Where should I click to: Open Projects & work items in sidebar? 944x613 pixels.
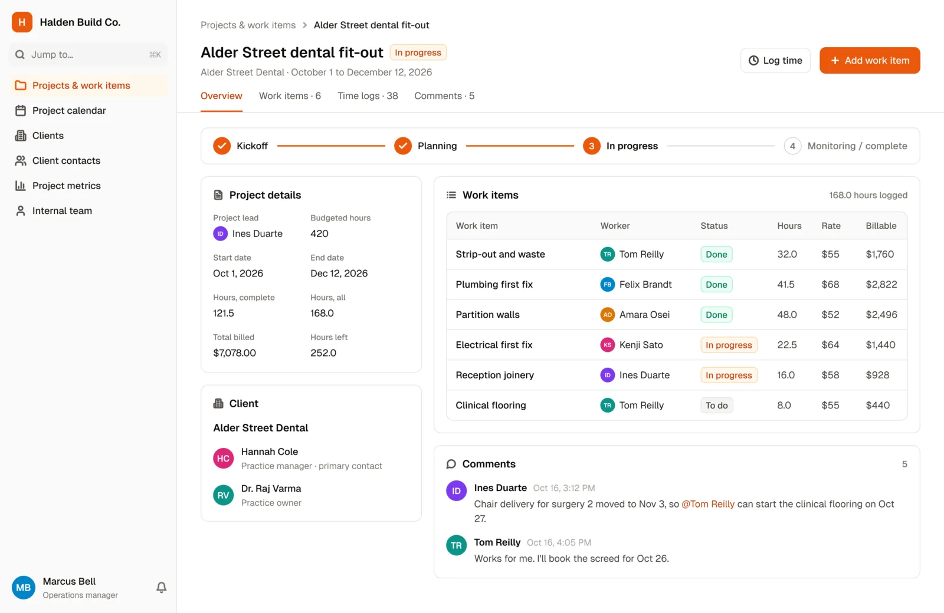(x=88, y=85)
